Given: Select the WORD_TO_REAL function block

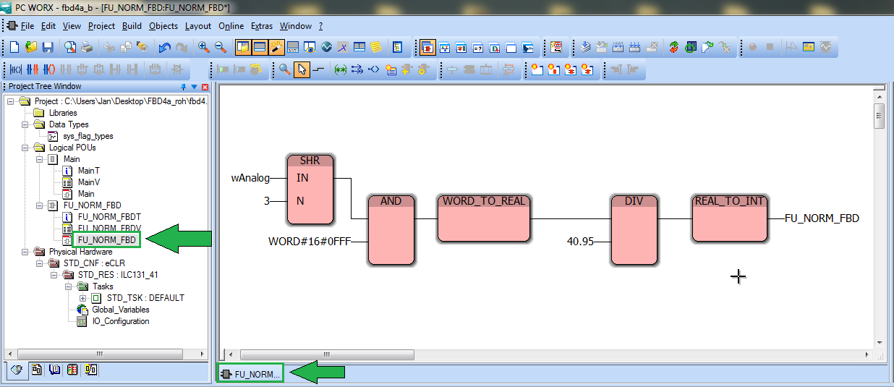Looking at the screenshot, I should pos(483,218).
